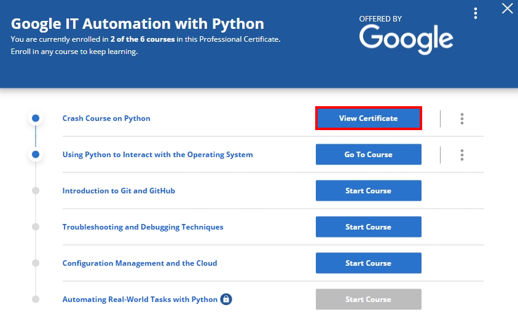Close the certificate dialog

click(507, 8)
